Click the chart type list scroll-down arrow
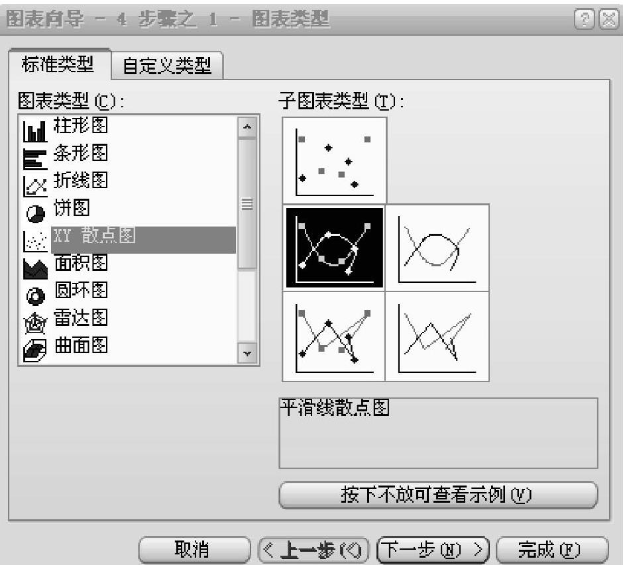This screenshot has width=623, height=565. (247, 353)
